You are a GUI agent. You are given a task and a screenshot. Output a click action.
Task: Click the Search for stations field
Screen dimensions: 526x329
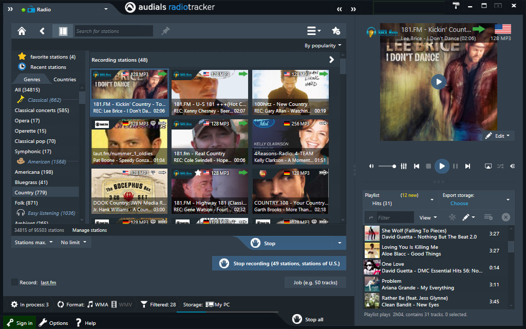114,31
